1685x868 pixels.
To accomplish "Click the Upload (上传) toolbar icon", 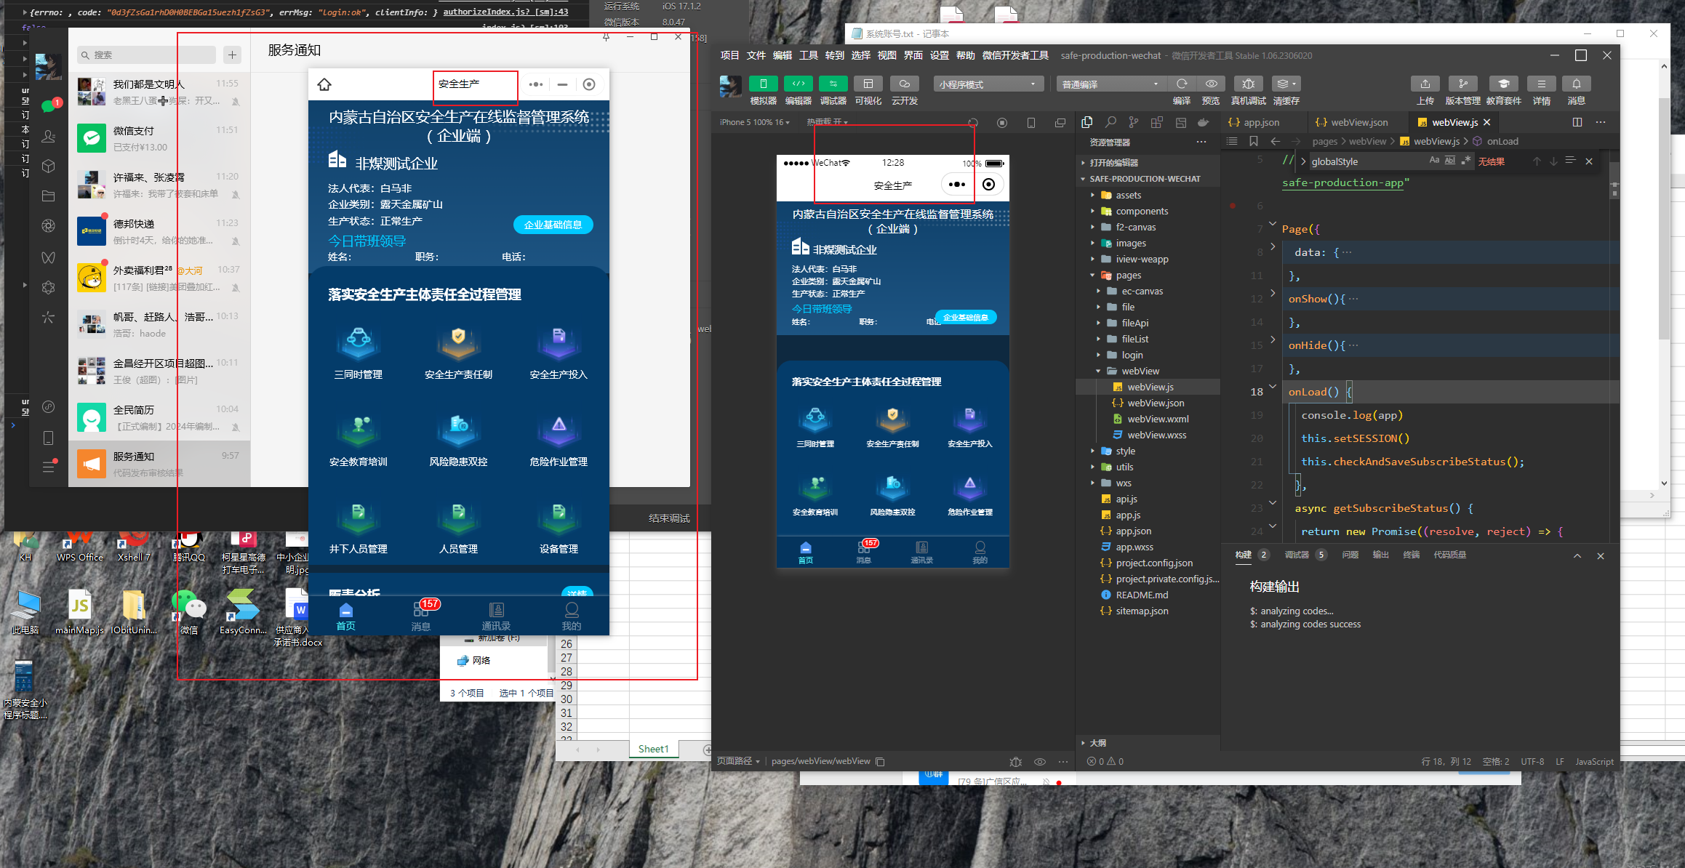I will point(1425,84).
